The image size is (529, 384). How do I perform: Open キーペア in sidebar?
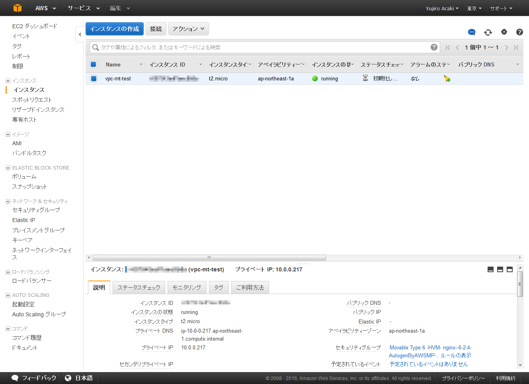[22, 240]
